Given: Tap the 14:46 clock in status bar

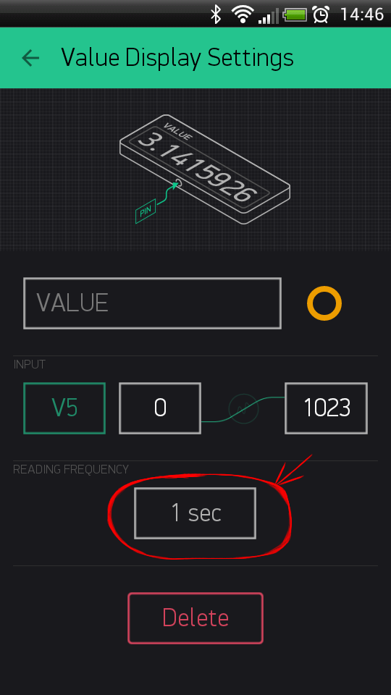Looking at the screenshot, I should 362,14.
